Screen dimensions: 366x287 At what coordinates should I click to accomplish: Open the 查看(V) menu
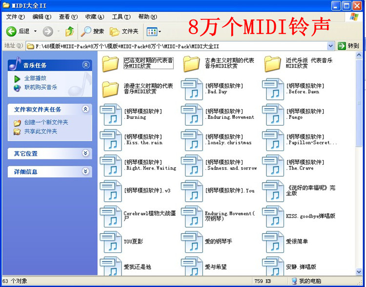coord(68,17)
